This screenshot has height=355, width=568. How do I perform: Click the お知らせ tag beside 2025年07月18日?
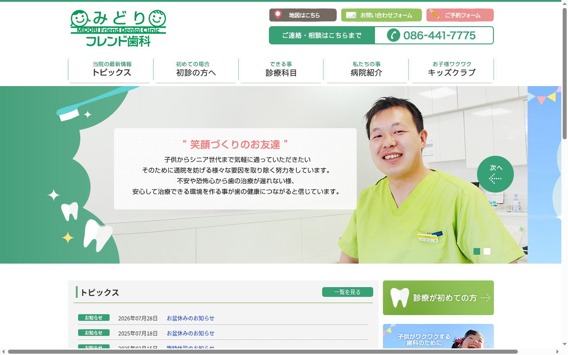coord(94,333)
